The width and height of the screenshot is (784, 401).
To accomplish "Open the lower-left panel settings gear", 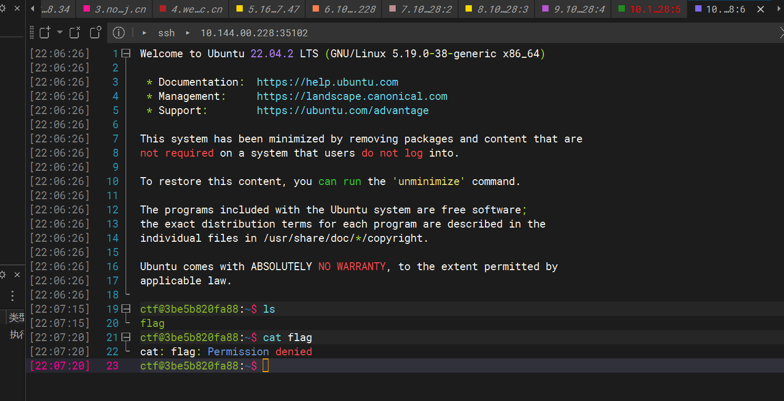I will pyautogui.click(x=3, y=274).
